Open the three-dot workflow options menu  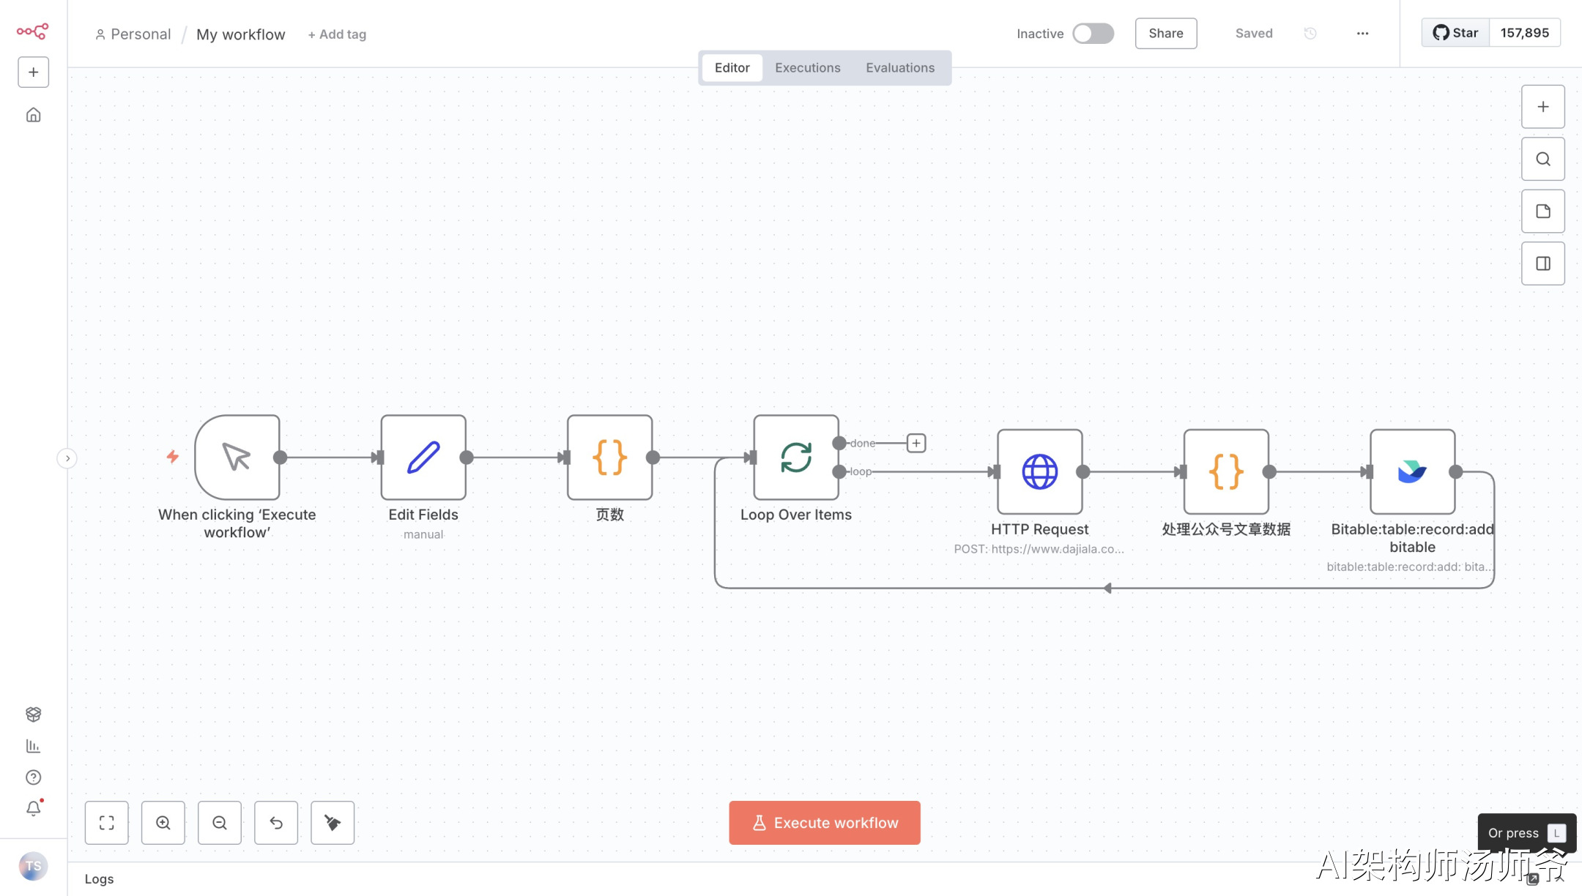click(x=1362, y=34)
